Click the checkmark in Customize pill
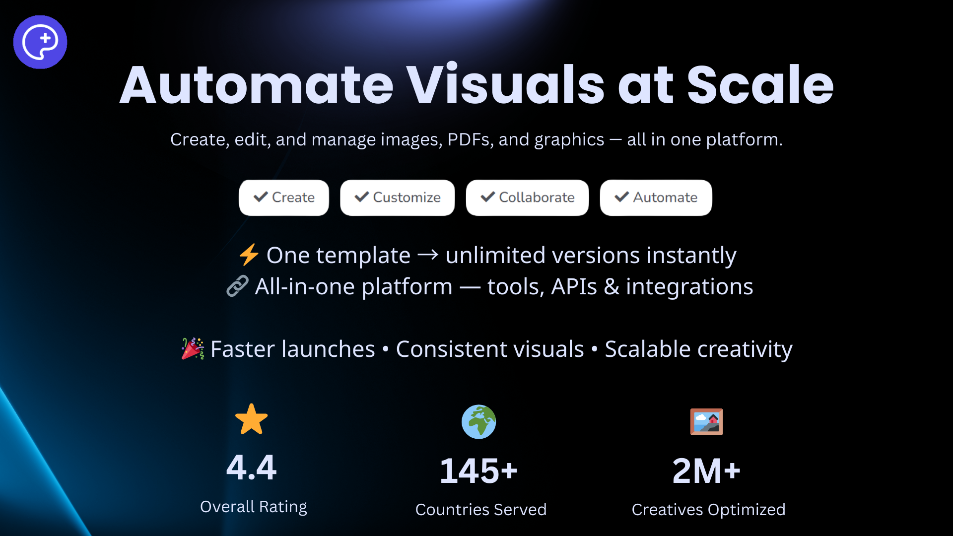 click(362, 197)
